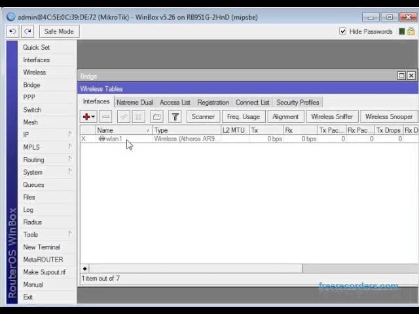Switch to the Security Profiles tab
The height and width of the screenshot is (314, 419).
[x=298, y=103]
